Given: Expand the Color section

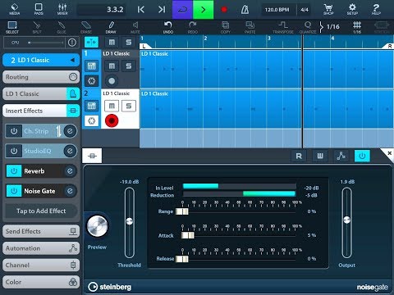Looking at the screenshot, I should pyautogui.click(x=41, y=282).
